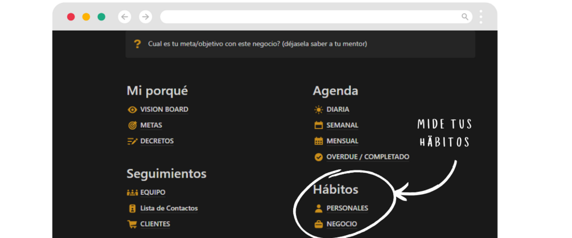The image size is (572, 238).
Task: Click the 'Cual es tu meta/objetivo' callout text
Action: pyautogui.click(x=258, y=44)
